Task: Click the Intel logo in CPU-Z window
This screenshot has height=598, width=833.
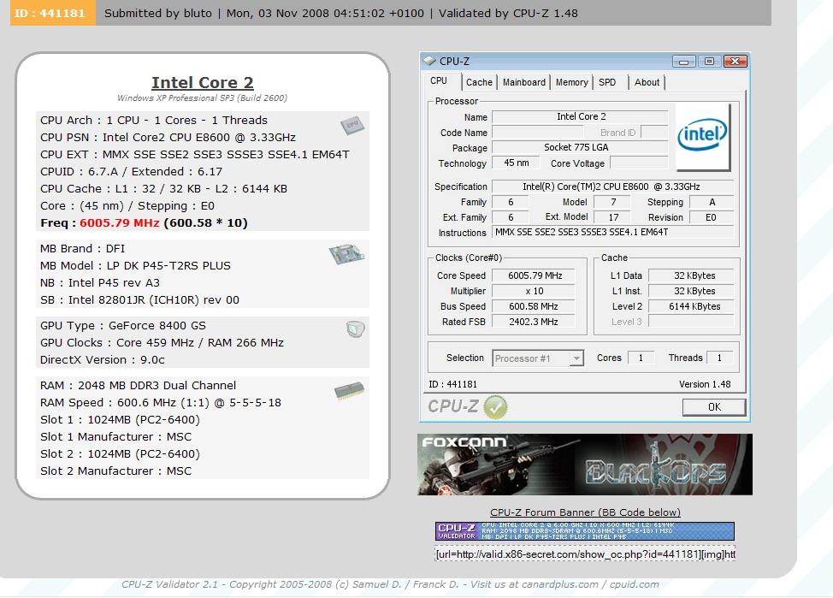Action: coord(702,135)
